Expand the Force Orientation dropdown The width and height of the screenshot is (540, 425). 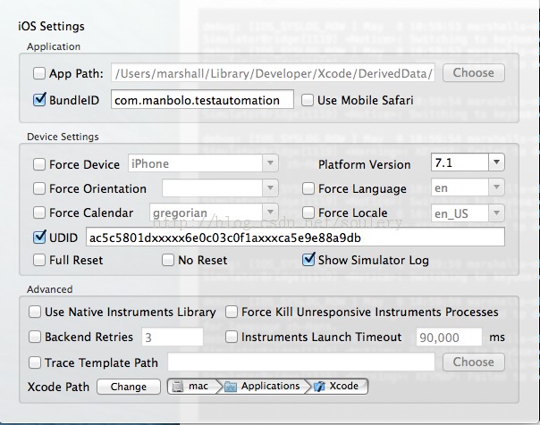click(x=270, y=187)
